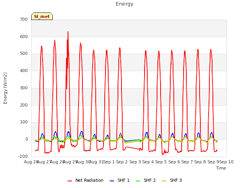Click the -100 y-axis tick label
Image resolution: width=250 pixels, height=188 pixels.
[x=23, y=156]
